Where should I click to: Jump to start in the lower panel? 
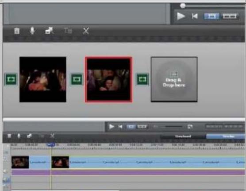[120, 127]
